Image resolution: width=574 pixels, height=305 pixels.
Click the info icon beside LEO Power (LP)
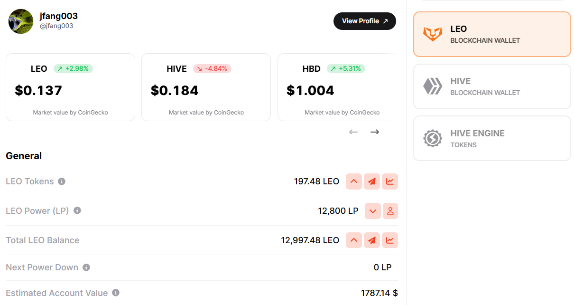(77, 210)
